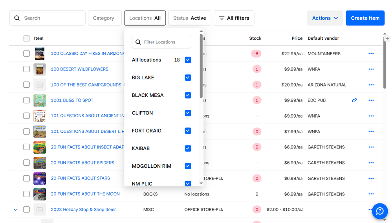Open the 20 FUN FACTS ABOUT SPIDERS link
Image resolution: width=392 pixels, height=223 pixels.
click(x=82, y=163)
